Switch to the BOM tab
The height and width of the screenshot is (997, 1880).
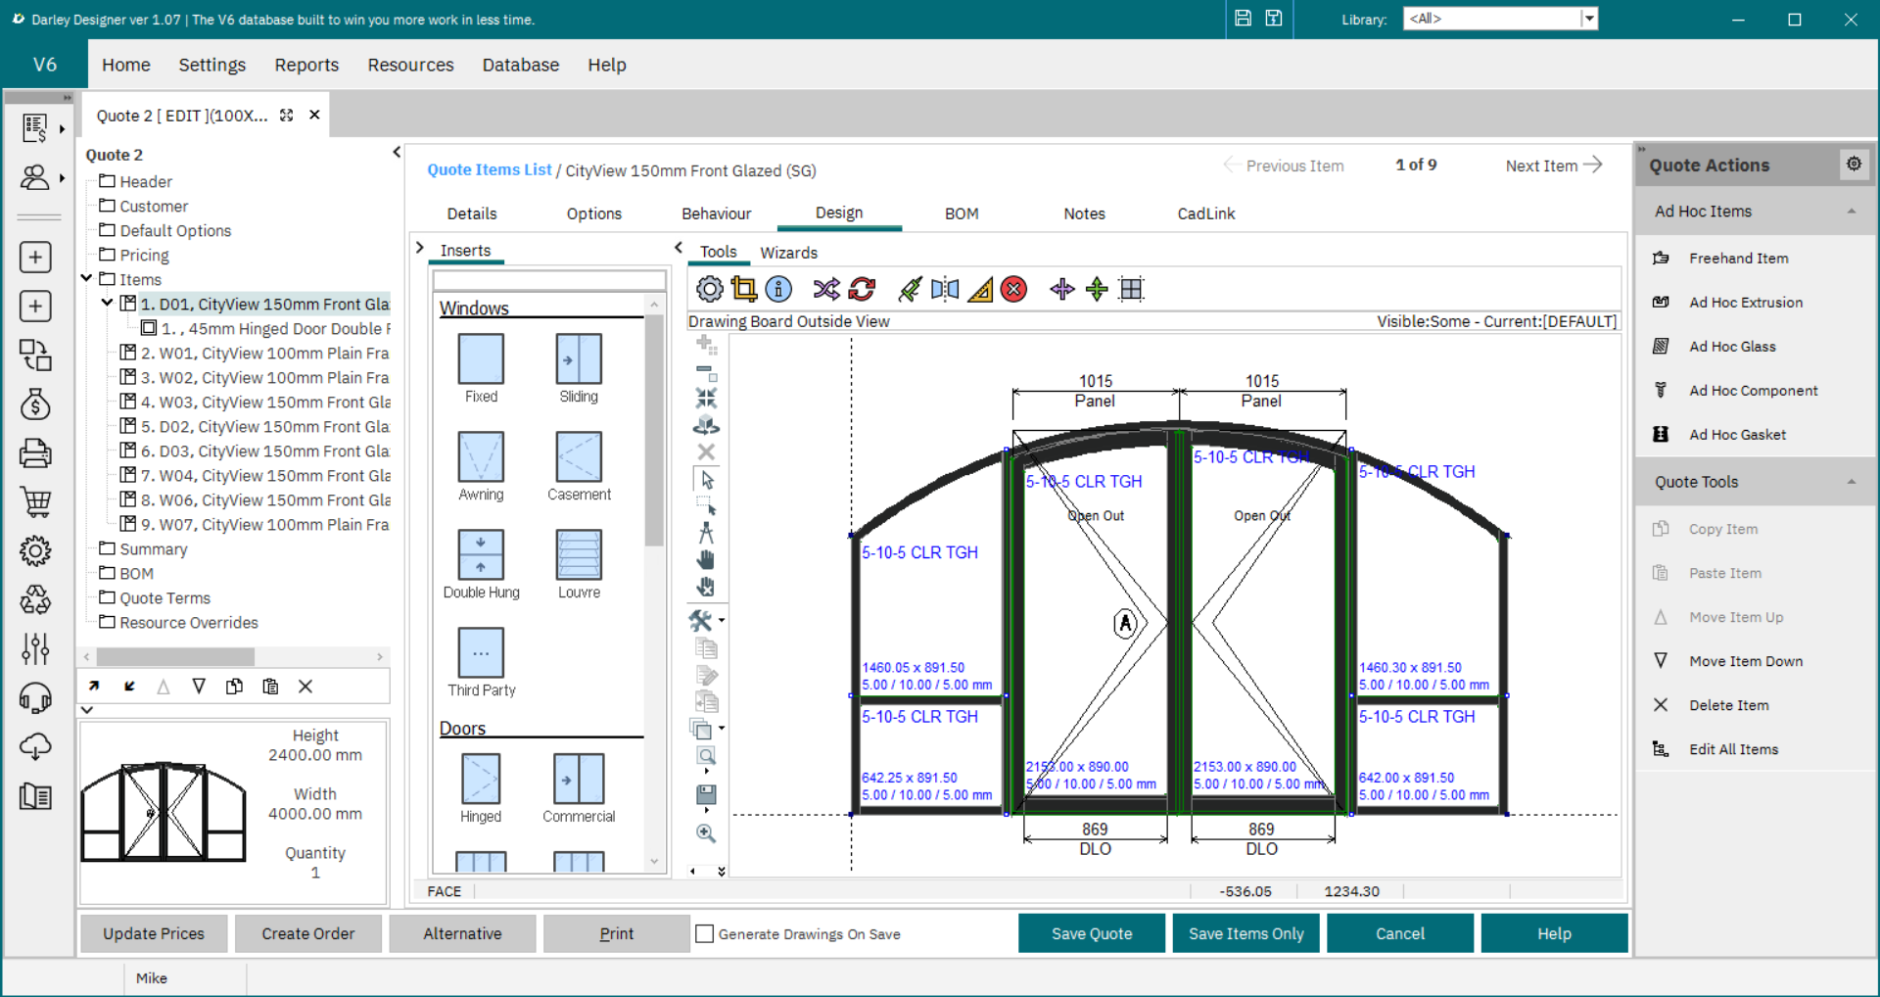coord(962,214)
